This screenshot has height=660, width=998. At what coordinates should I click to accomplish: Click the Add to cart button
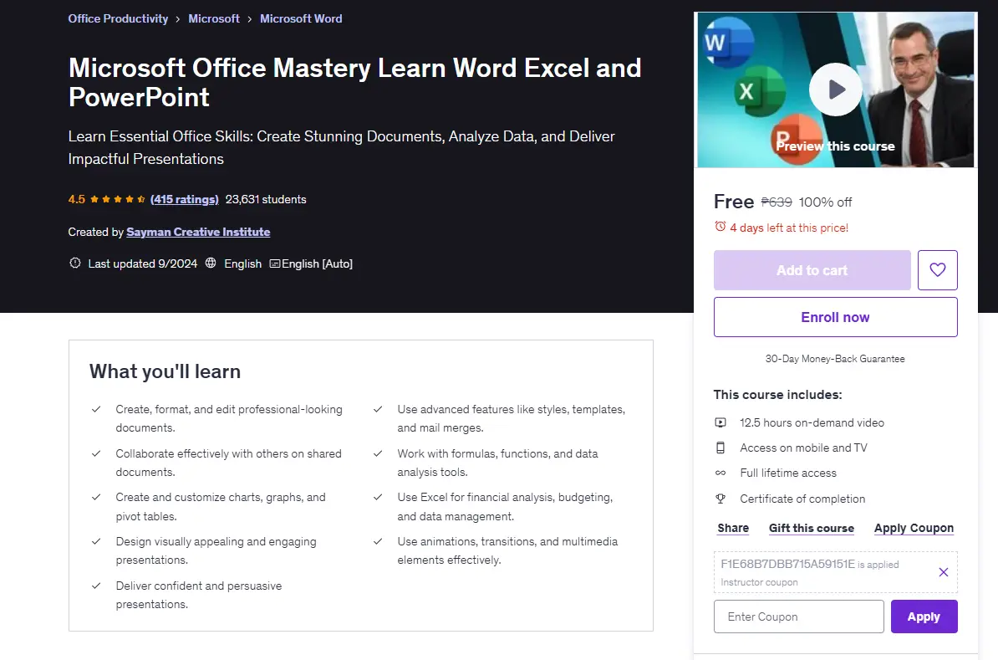click(812, 270)
